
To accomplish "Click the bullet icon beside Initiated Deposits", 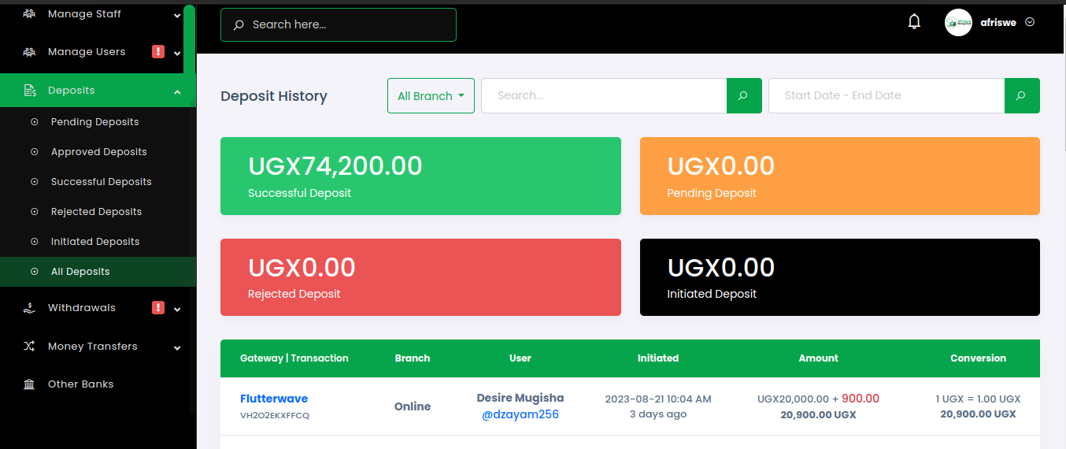I will coord(34,242).
